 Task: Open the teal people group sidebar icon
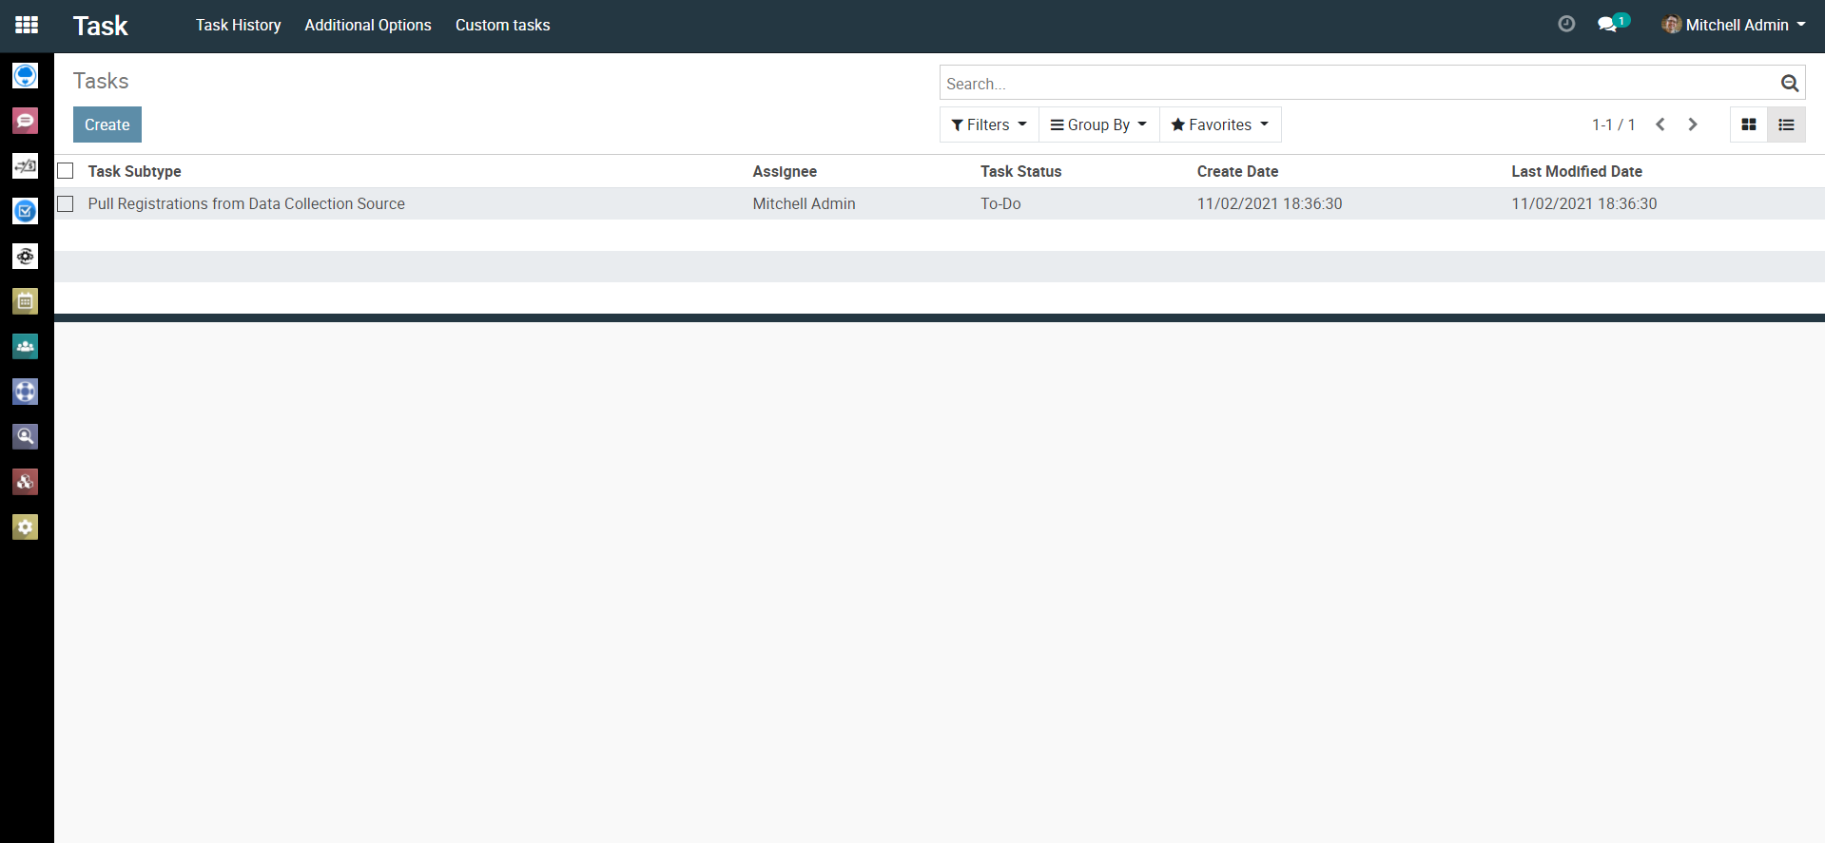pyautogui.click(x=26, y=347)
